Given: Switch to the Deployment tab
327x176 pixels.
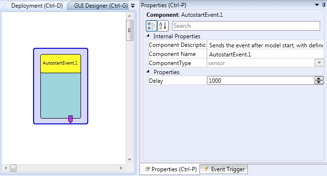Looking at the screenshot, I should coord(37,6).
